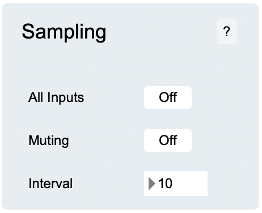262x213 pixels.
Task: Click the Off button next to All Inputs
Action: 168,97
